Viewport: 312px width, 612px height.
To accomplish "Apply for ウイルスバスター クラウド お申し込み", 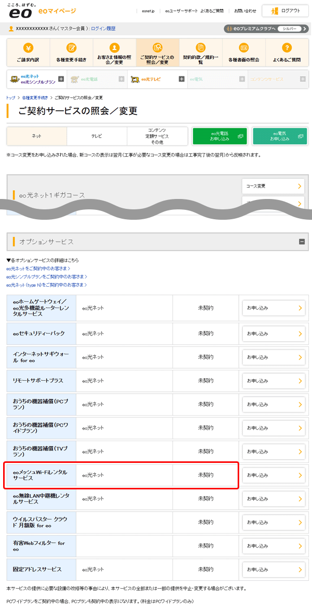I will (x=273, y=522).
